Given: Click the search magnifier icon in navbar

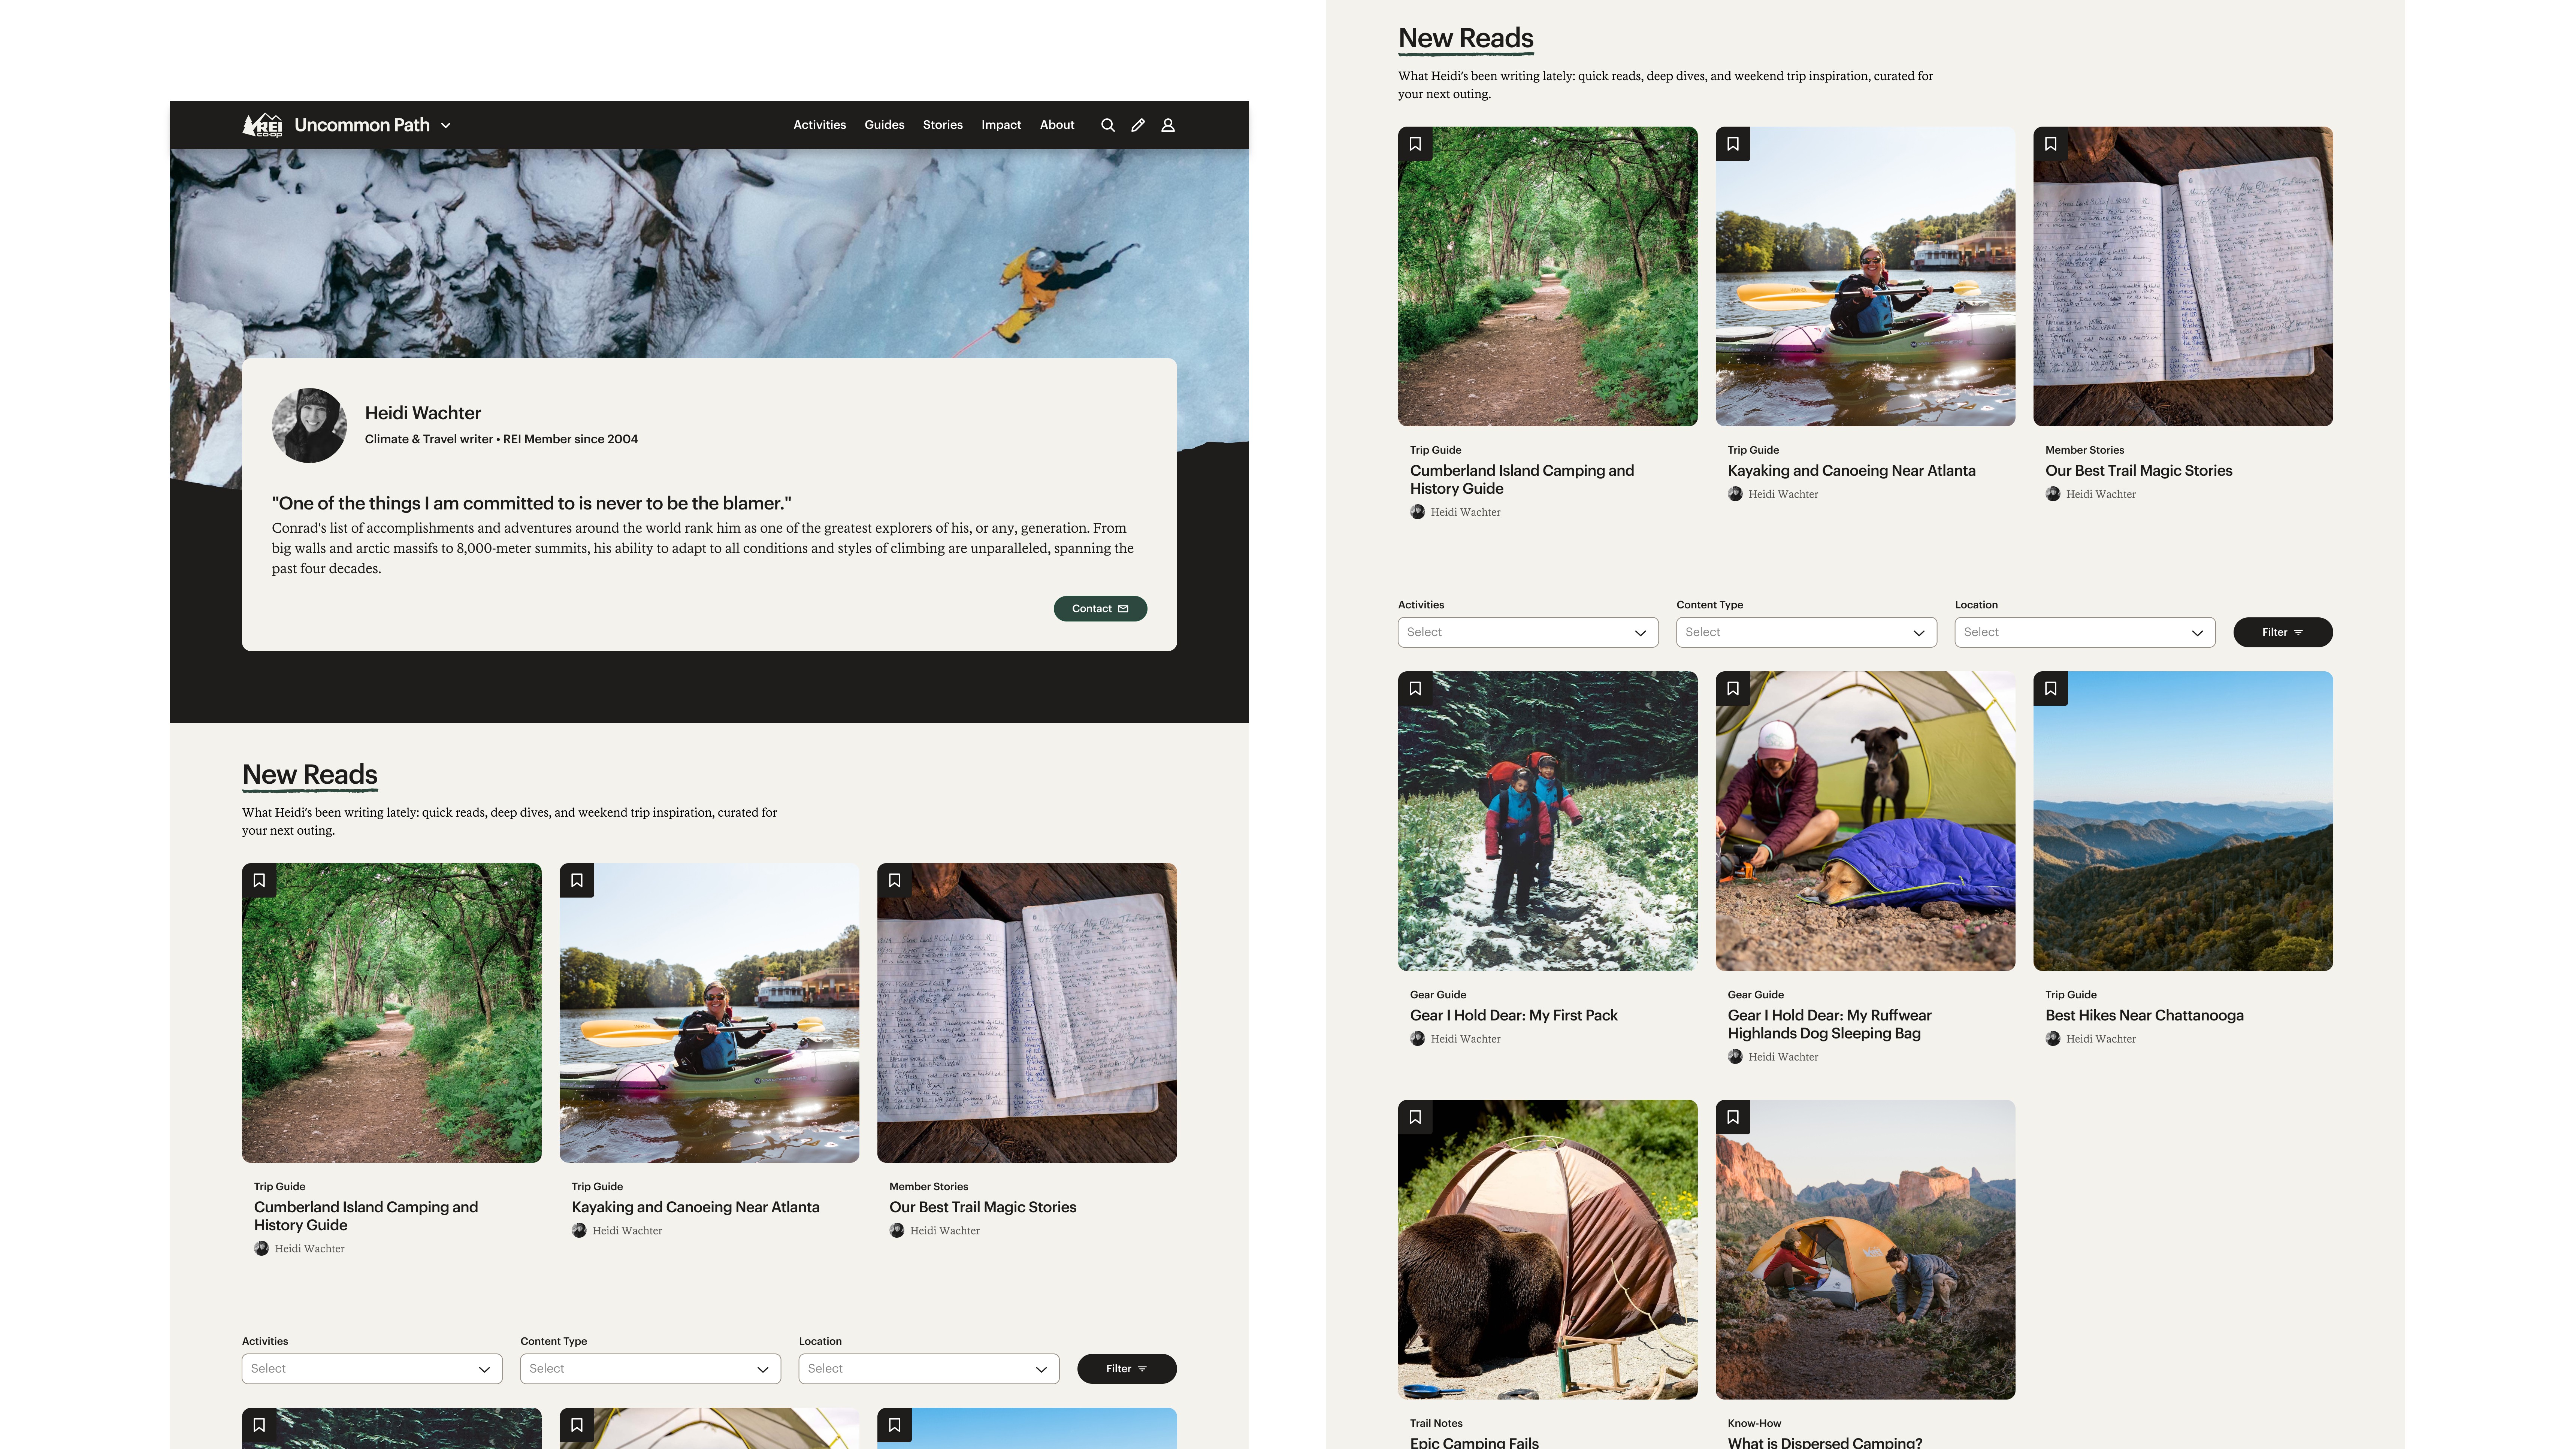Looking at the screenshot, I should tap(1107, 125).
